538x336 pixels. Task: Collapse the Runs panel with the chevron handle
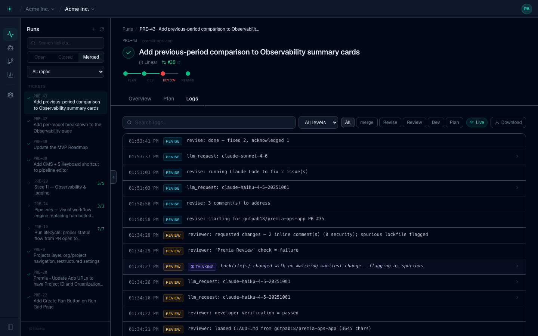tap(114, 177)
